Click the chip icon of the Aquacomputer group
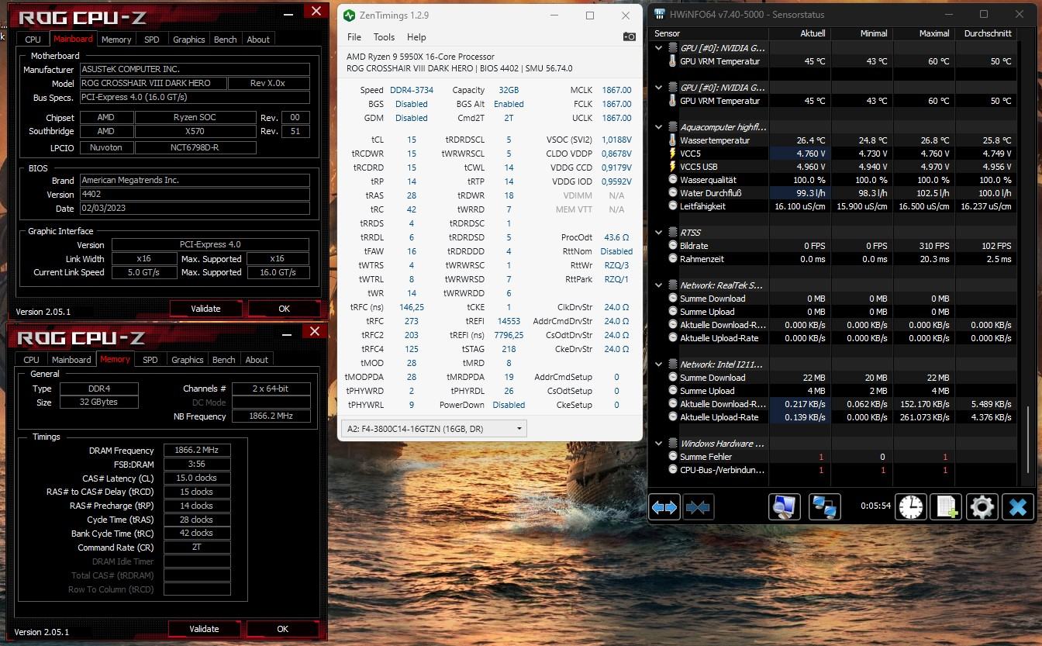Image resolution: width=1042 pixels, height=646 pixels. click(x=672, y=127)
